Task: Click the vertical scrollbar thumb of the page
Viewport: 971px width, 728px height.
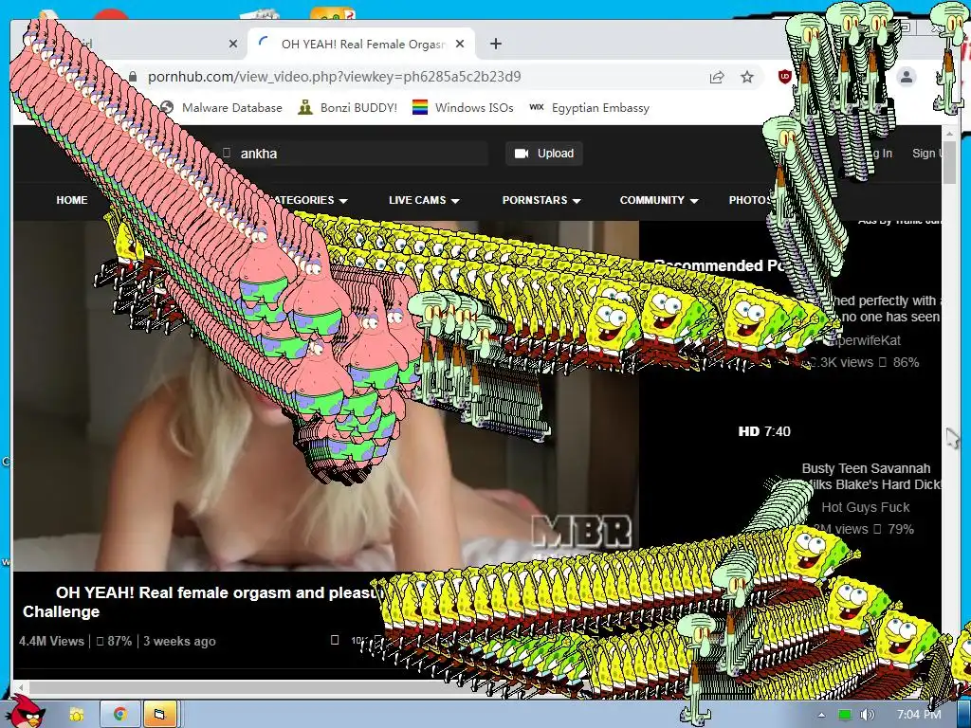Action: point(950,162)
